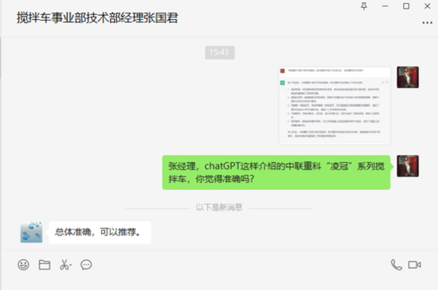Open the emoji picker
The width and height of the screenshot is (438, 290).
23,265
